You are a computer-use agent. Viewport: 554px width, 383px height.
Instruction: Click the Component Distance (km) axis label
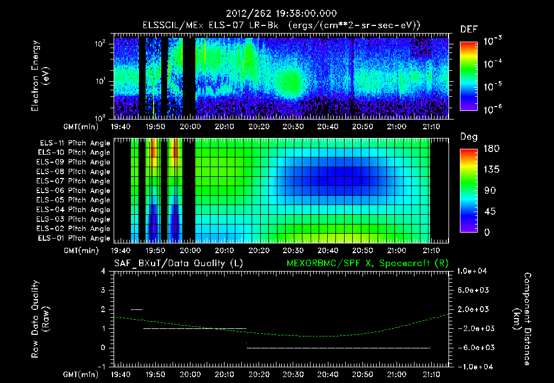click(x=522, y=319)
